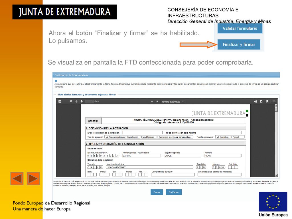Image resolution: width=292 pixels, height=219 pixels.
Task: Open the PDF viewer more-tools chevron
Action: [274, 102]
